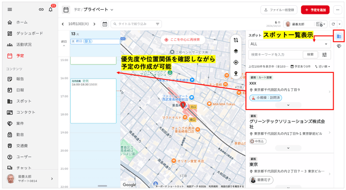Image resolution: width=346 pixels, height=190 pixels.
Task: Open スポット in sidebar
Action: tap(24, 101)
